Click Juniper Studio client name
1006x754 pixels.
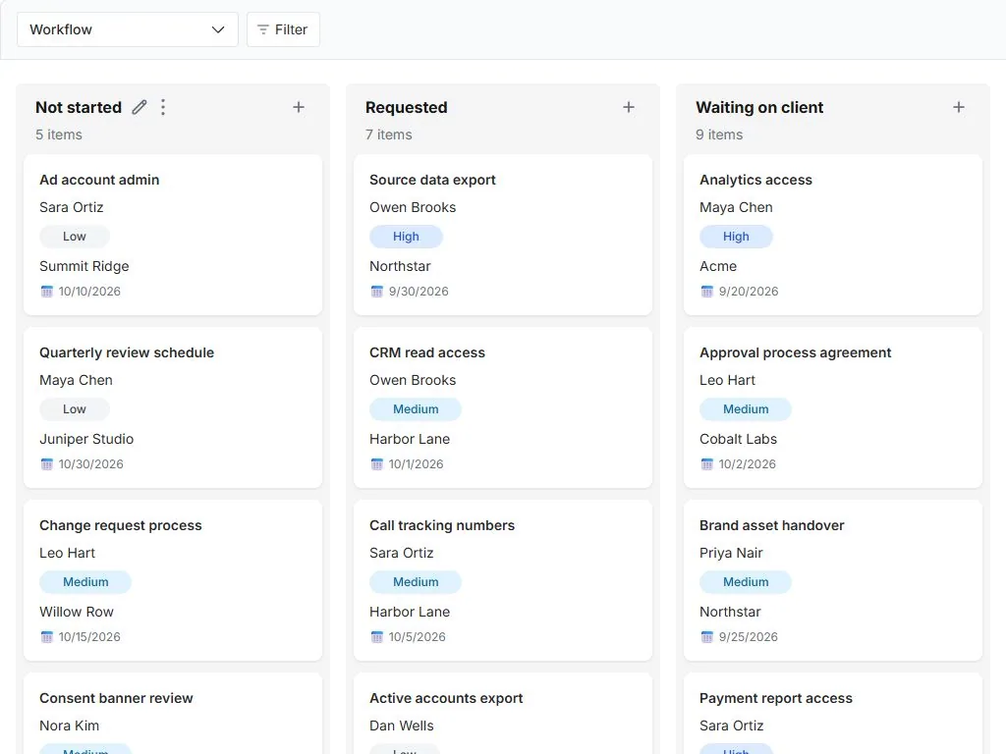(86, 439)
